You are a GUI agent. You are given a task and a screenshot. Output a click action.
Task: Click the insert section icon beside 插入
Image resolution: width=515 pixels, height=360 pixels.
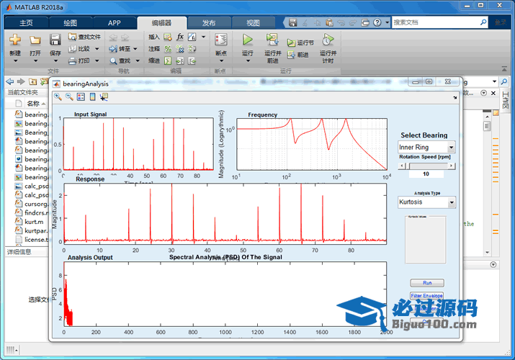[x=168, y=37]
